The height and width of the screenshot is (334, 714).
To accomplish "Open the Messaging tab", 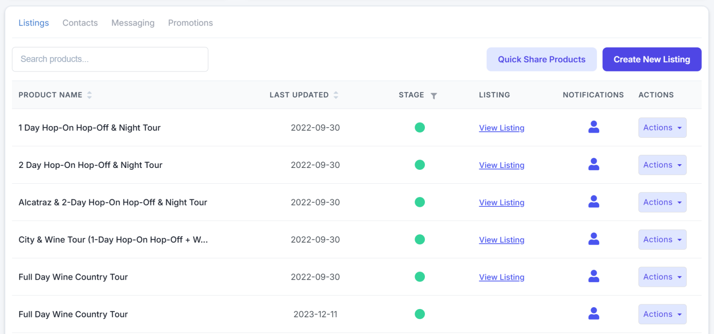I will coord(133,23).
